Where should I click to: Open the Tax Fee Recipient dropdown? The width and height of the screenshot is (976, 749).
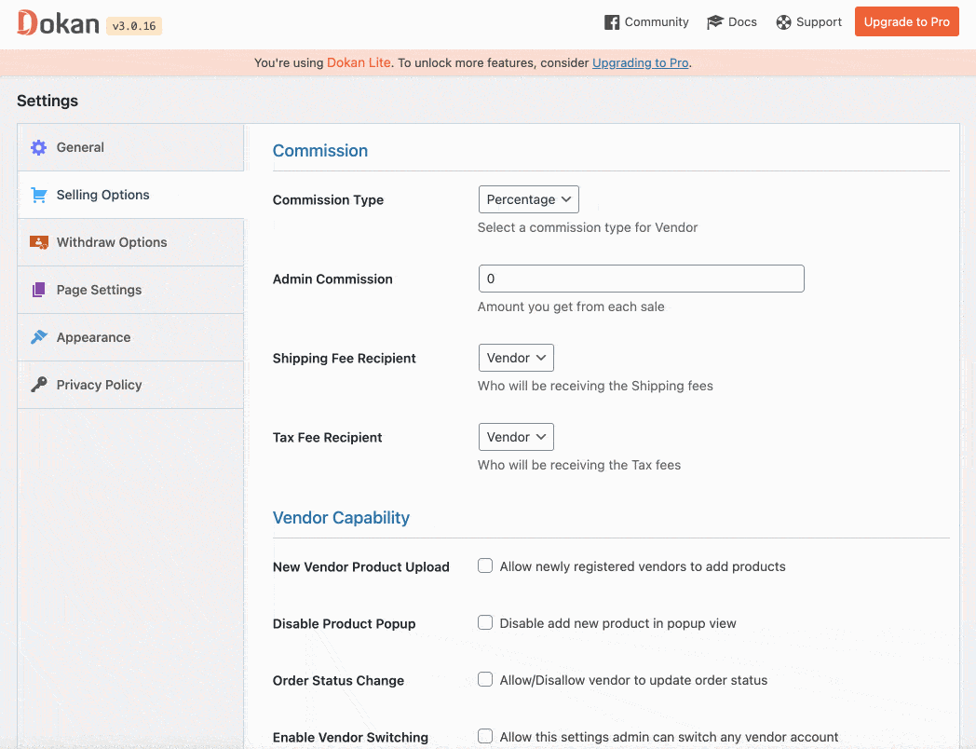516,436
